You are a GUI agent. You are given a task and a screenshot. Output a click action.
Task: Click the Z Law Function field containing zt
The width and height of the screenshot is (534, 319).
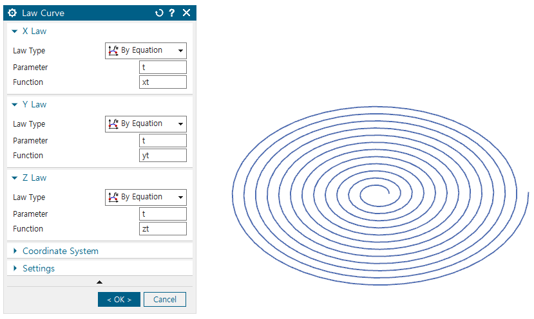coord(163,229)
